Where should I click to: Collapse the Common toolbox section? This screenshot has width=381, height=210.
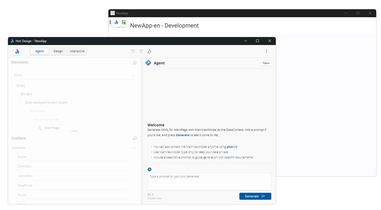(134, 148)
